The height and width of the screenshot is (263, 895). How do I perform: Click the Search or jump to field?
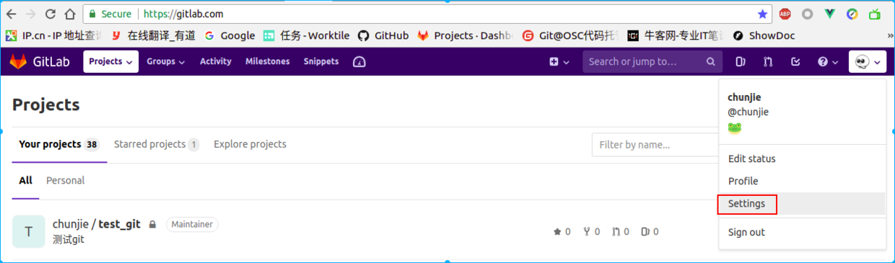[653, 62]
